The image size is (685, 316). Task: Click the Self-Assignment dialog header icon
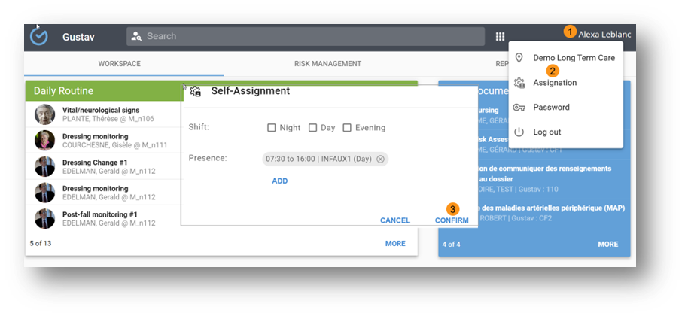click(195, 91)
